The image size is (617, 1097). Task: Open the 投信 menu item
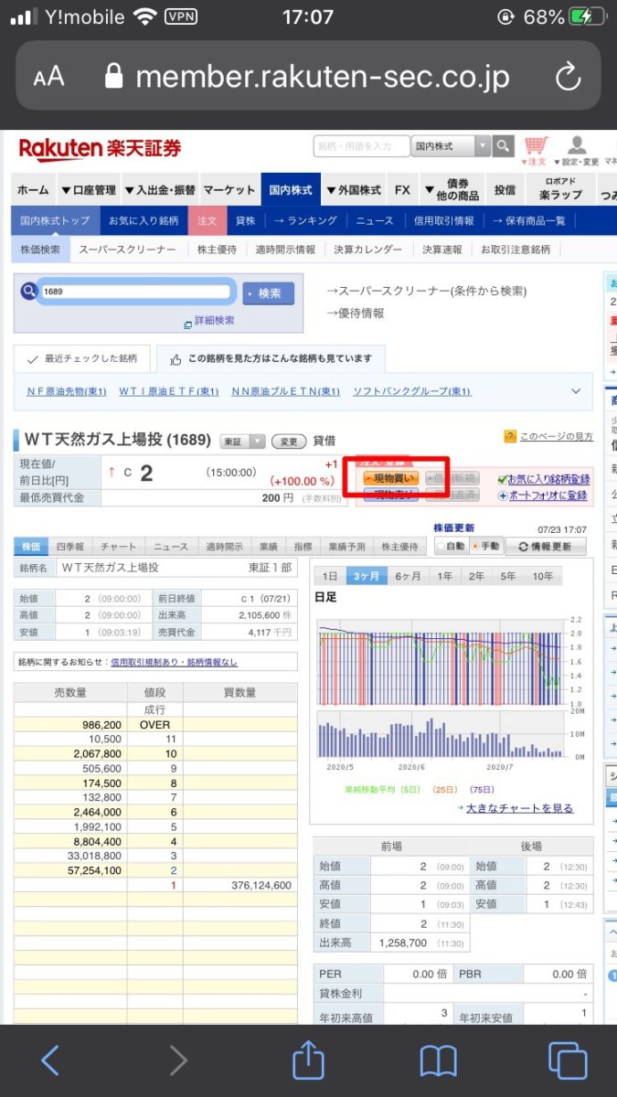coord(505,190)
